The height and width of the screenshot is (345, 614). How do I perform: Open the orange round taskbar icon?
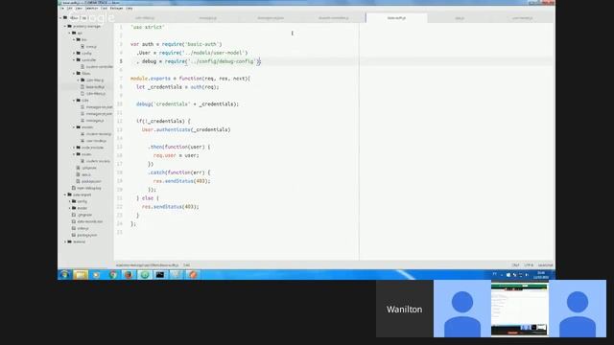click(x=193, y=275)
